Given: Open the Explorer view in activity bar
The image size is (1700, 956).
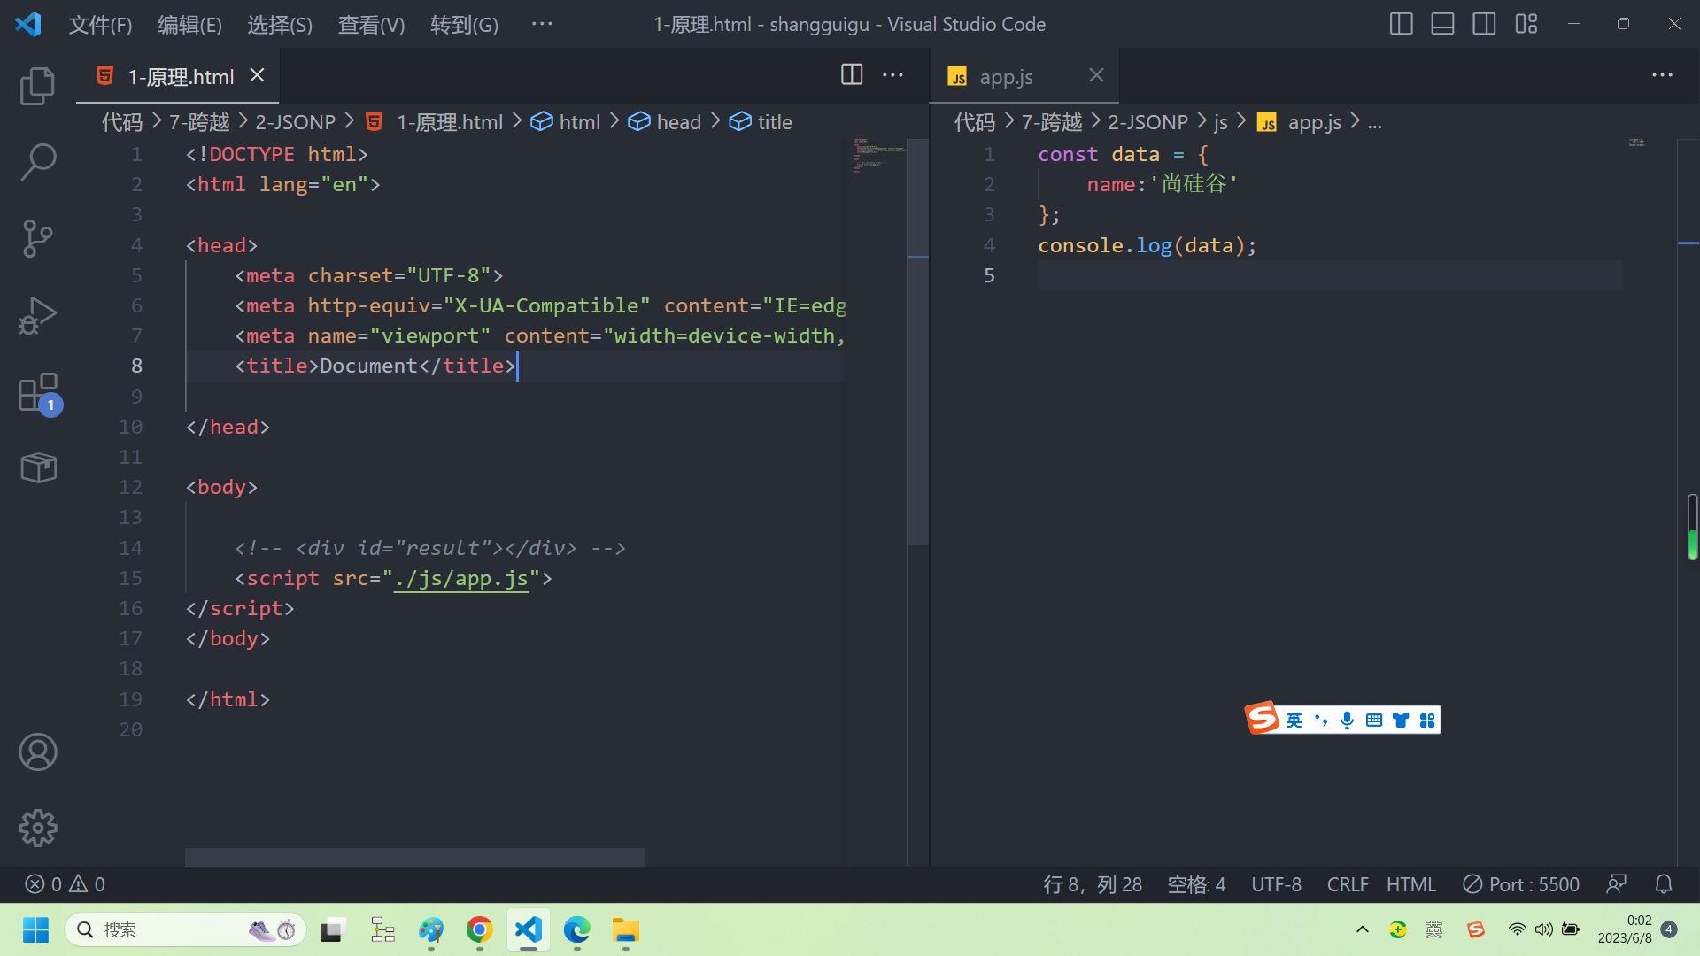Looking at the screenshot, I should tap(37, 86).
